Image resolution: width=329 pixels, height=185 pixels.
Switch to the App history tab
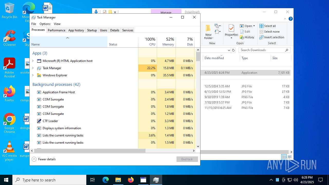76,30
